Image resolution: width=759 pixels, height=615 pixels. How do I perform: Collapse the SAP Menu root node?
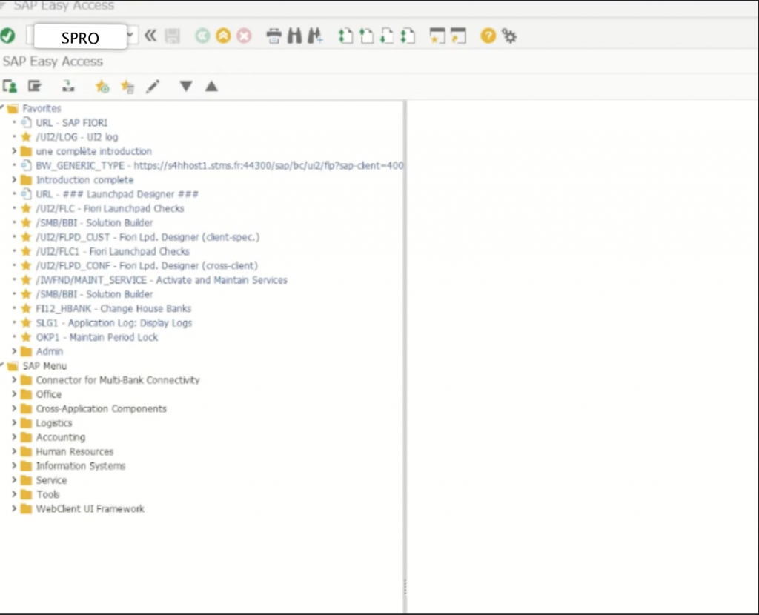(x=3, y=365)
